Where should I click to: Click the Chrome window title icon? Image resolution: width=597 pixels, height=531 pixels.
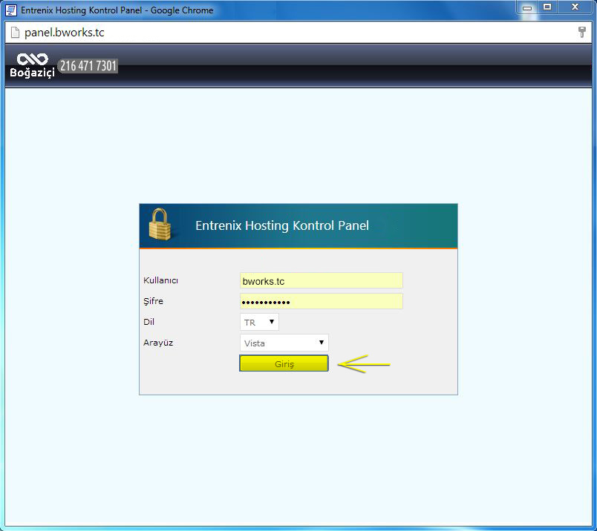point(11,10)
